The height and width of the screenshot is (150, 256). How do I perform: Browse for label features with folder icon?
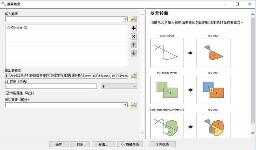click(x=134, y=105)
